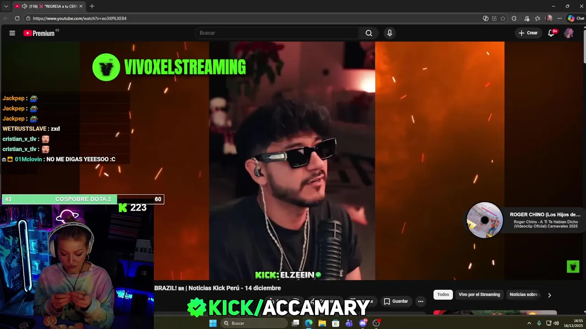This screenshot has width=586, height=329.
Task: Start voice search with microphone icon
Action: point(390,33)
